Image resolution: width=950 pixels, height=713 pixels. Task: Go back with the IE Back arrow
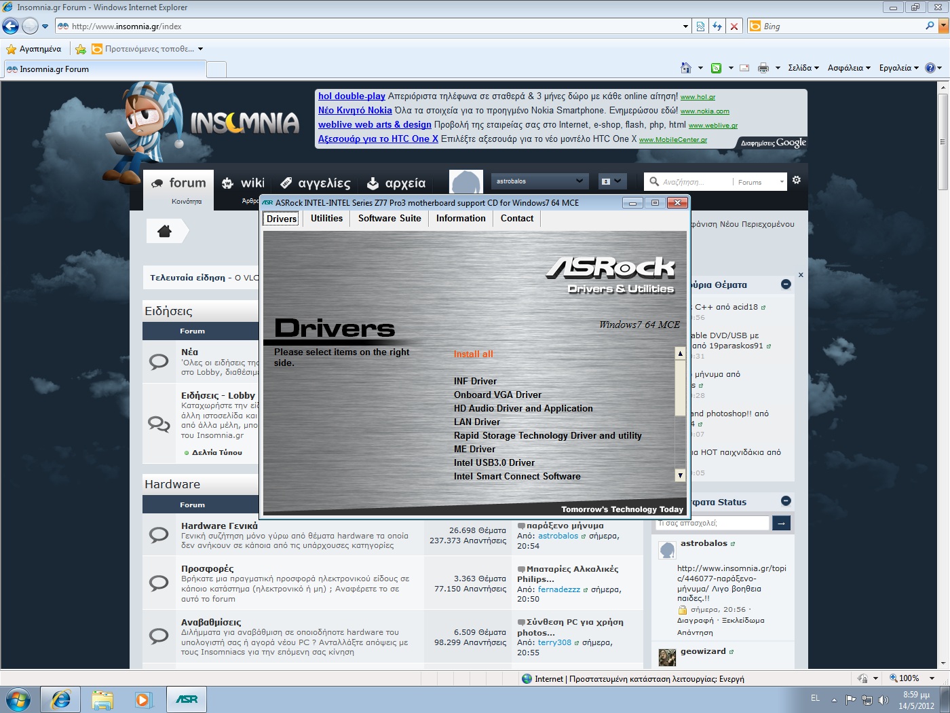(11, 26)
